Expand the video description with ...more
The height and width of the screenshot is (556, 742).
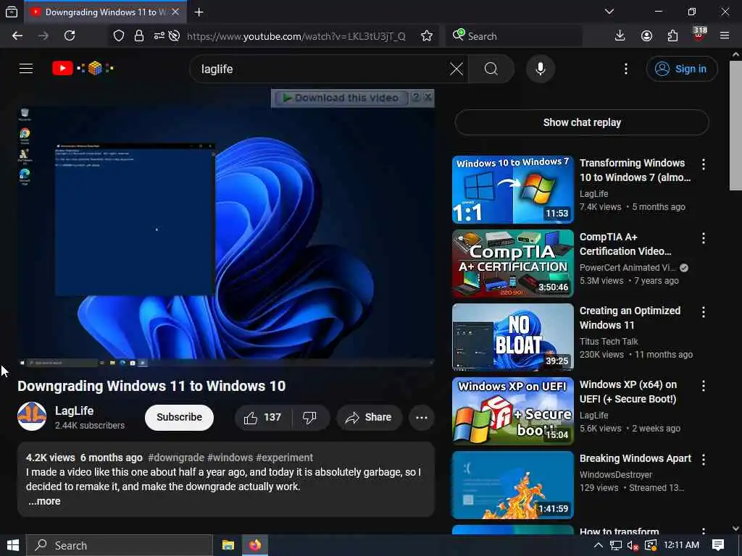click(x=44, y=501)
